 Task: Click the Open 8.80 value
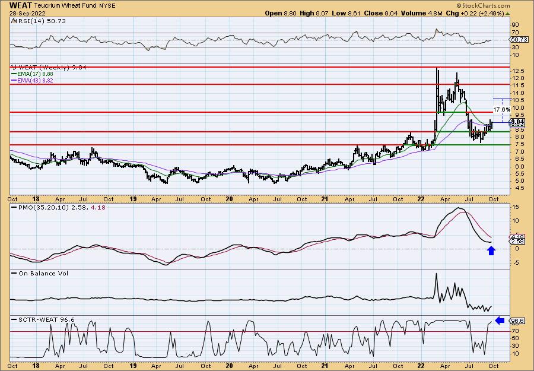click(x=281, y=13)
